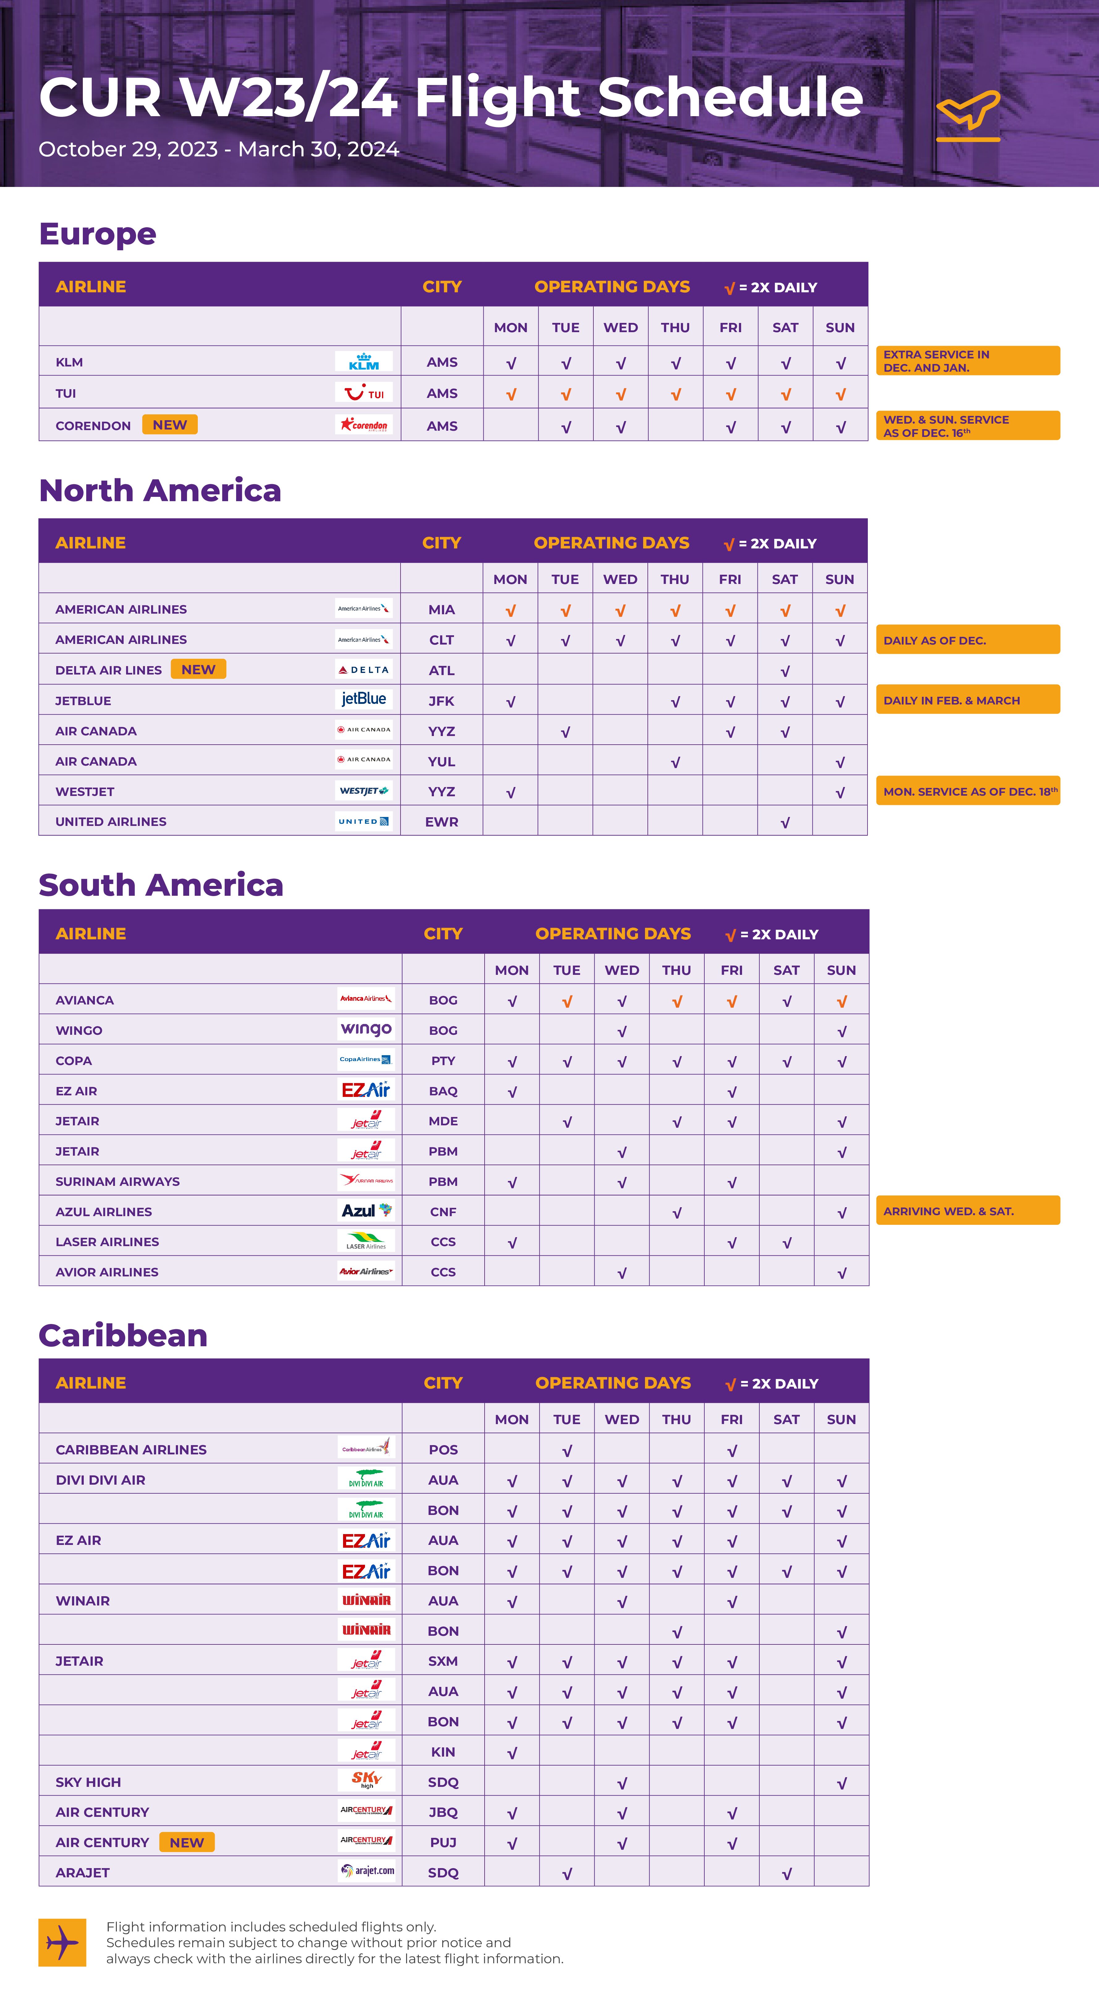Click the orange airplane icon in the header
1099x2005 pixels.
(x=968, y=115)
